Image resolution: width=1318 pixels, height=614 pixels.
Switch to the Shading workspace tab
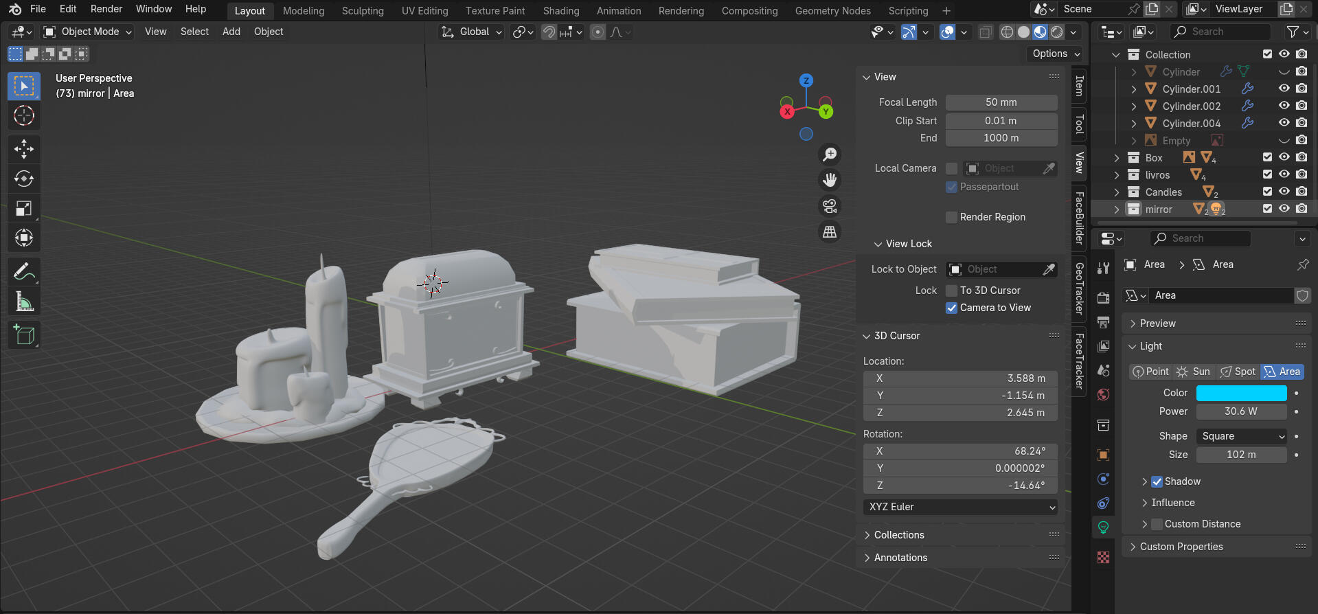pyautogui.click(x=560, y=11)
